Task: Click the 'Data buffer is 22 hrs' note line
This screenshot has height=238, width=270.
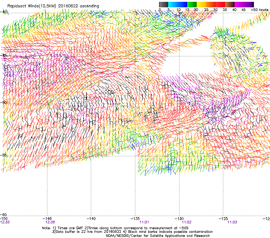Action: point(132,232)
